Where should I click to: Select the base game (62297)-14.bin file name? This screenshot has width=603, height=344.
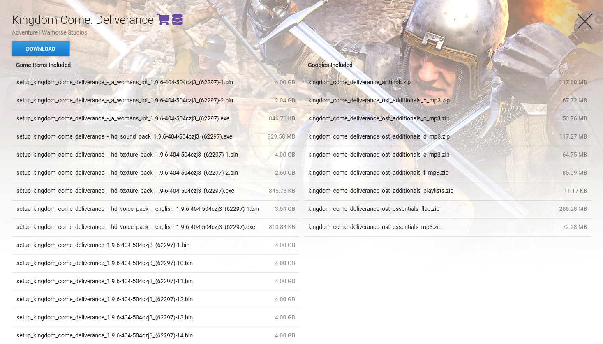coord(104,335)
